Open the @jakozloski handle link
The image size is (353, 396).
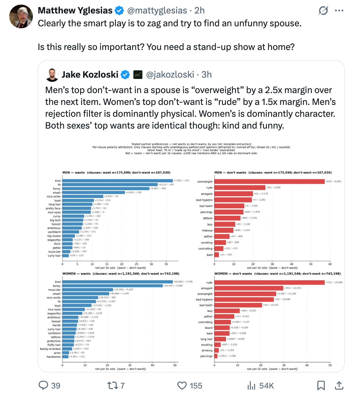(x=170, y=75)
